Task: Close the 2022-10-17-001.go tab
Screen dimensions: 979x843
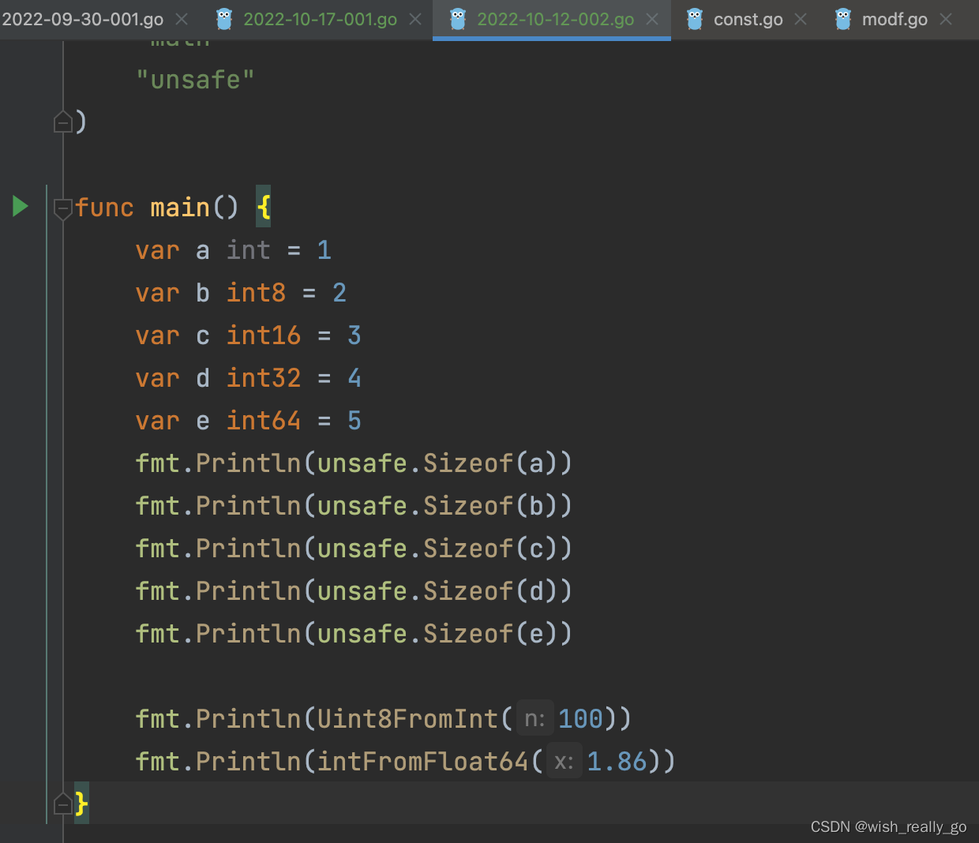Action: pyautogui.click(x=415, y=19)
